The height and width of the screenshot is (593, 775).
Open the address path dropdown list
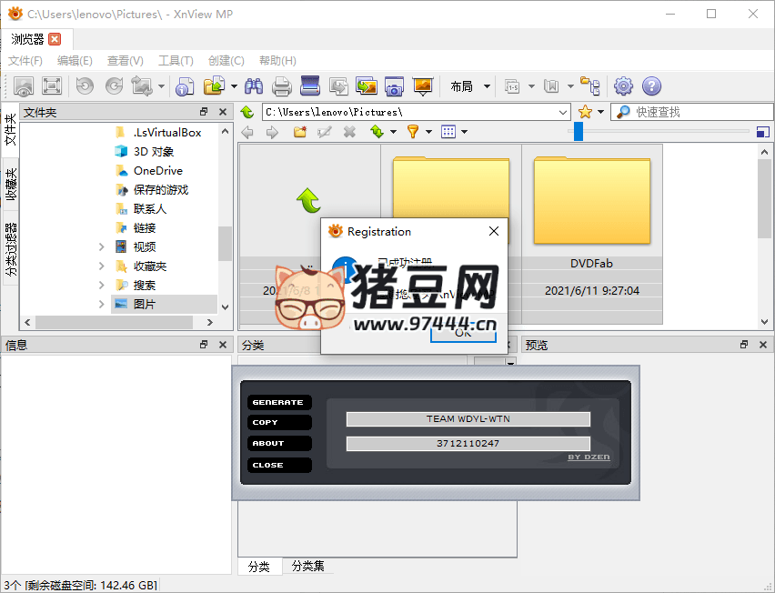[x=562, y=112]
